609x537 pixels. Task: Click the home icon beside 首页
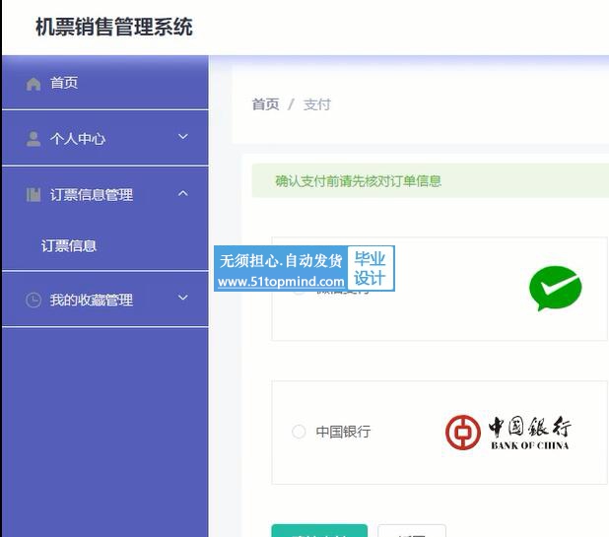34,84
